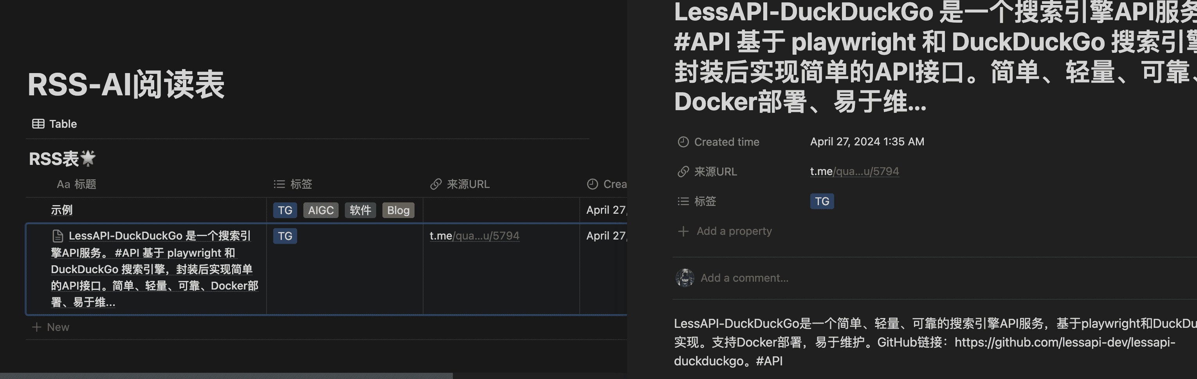Click the Table view icon
Image resolution: width=1197 pixels, height=379 pixels.
[38, 124]
